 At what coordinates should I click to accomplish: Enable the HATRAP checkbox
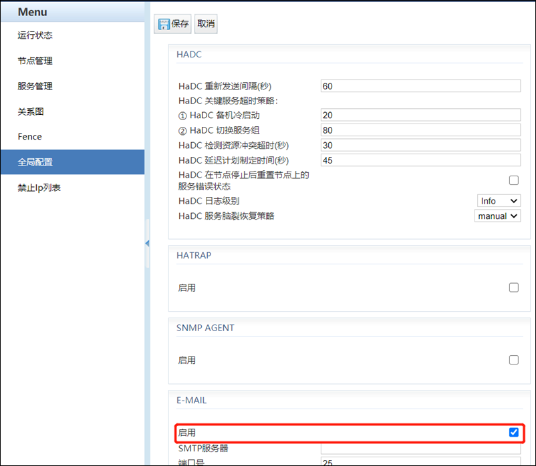click(x=513, y=288)
